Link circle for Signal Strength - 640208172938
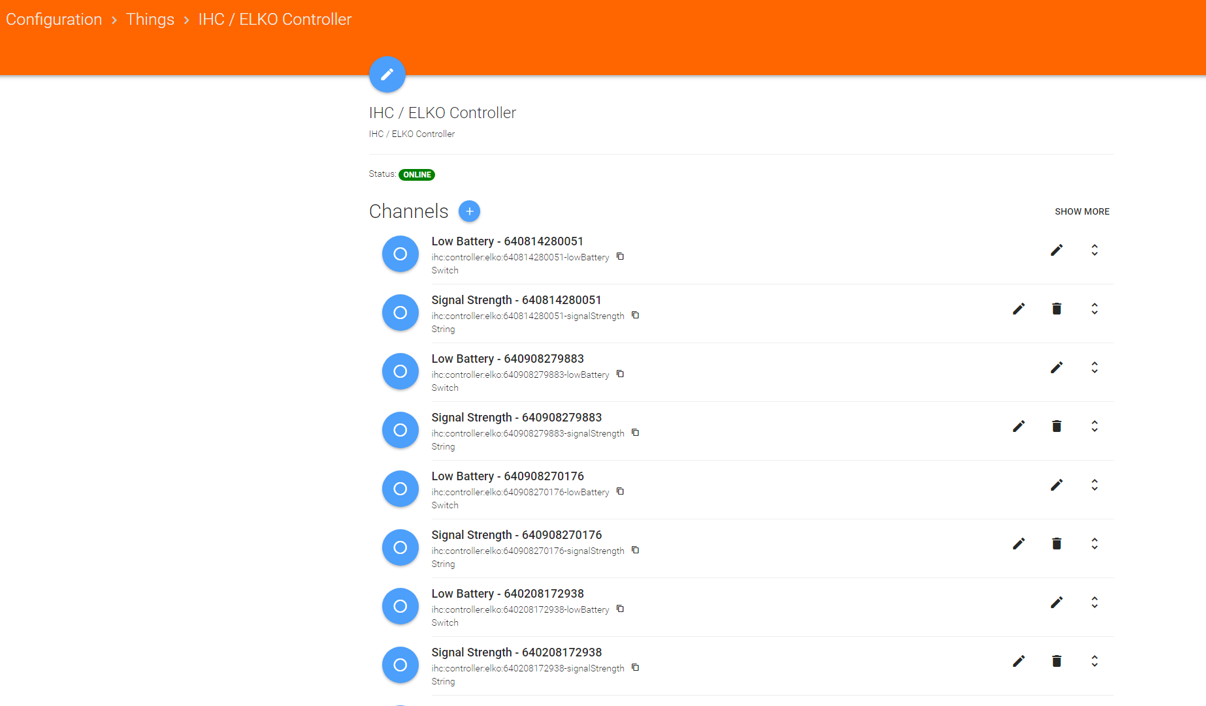The image size is (1206, 706). click(x=400, y=665)
